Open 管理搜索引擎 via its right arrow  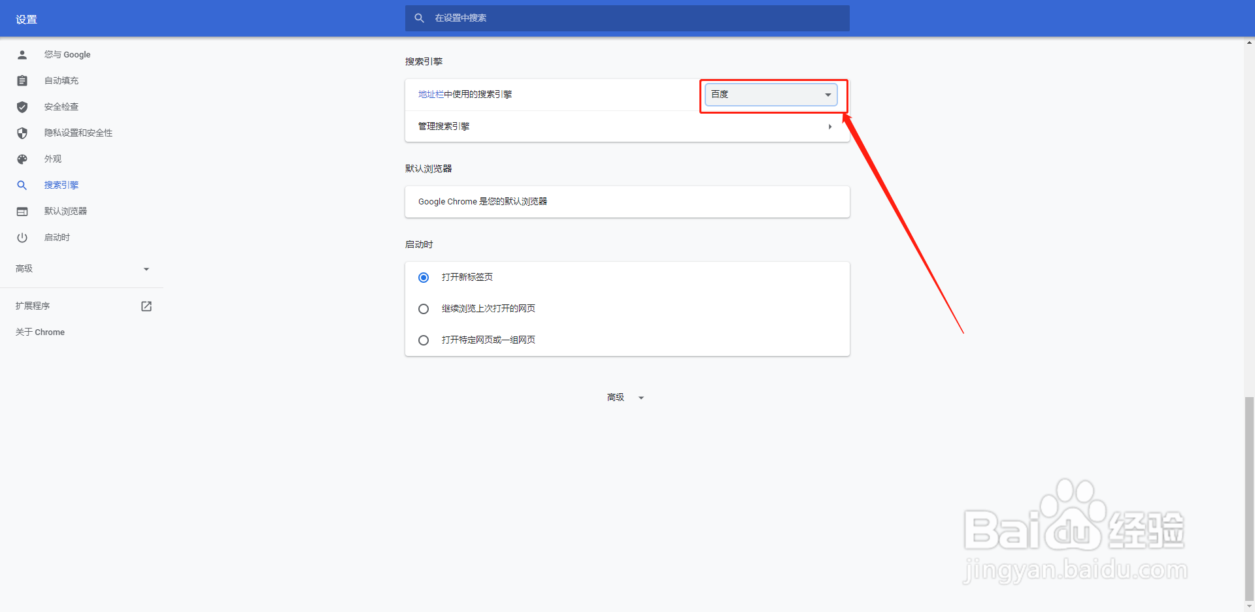(x=830, y=127)
